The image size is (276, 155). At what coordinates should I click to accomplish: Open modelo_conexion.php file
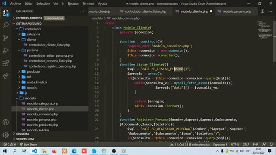point(42,114)
